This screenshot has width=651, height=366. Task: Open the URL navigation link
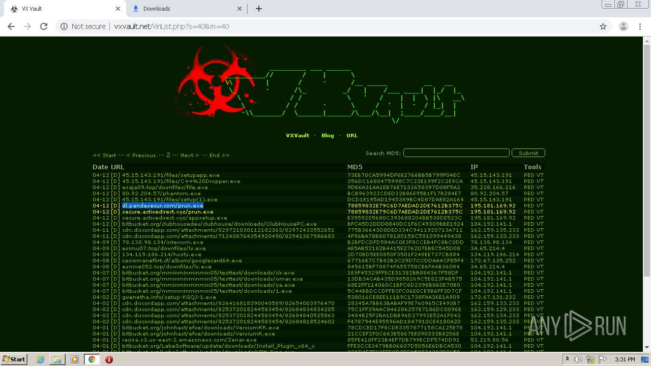tap(352, 136)
